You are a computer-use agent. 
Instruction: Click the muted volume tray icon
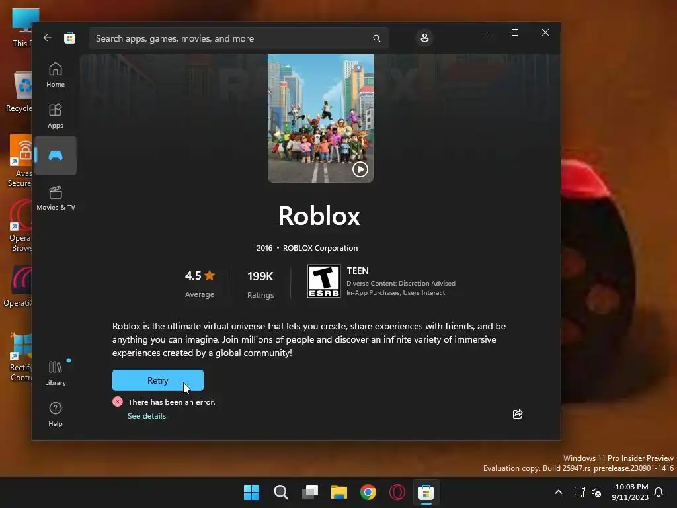click(596, 492)
